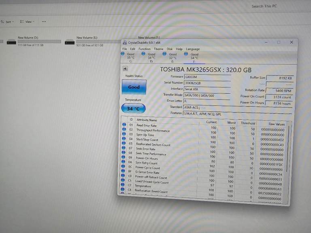This screenshot has height=233, width=311.
Task: Click the Transfer Mode field
Action: pos(207,95)
